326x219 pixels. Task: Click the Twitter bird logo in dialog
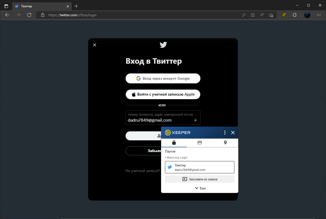pos(163,45)
